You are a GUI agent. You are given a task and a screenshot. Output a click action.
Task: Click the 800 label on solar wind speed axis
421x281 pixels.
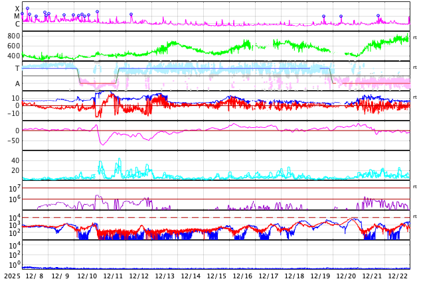(13, 36)
